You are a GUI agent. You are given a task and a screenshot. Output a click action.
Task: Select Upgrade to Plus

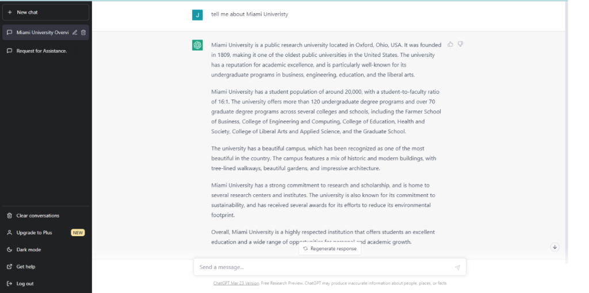pyautogui.click(x=46, y=233)
